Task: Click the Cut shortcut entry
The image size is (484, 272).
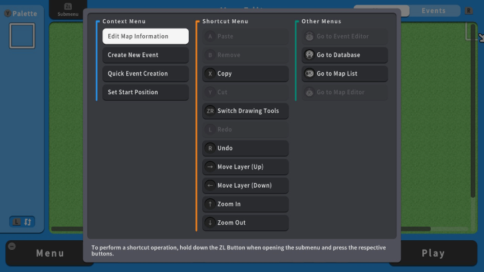Action: [x=245, y=92]
